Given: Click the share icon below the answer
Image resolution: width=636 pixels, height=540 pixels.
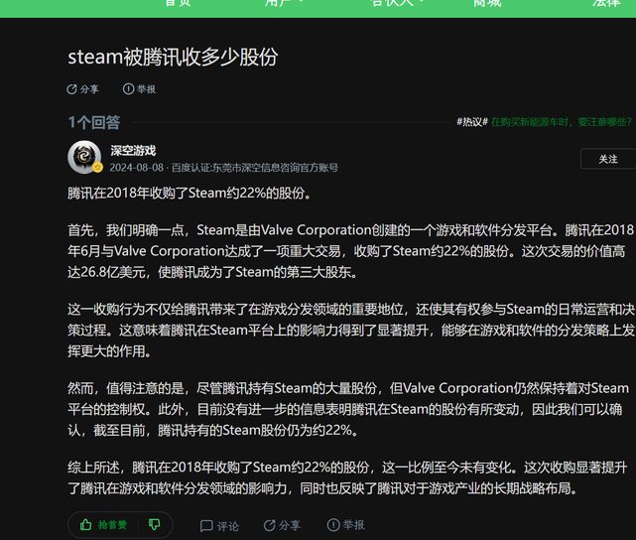Looking at the screenshot, I should click(x=268, y=525).
